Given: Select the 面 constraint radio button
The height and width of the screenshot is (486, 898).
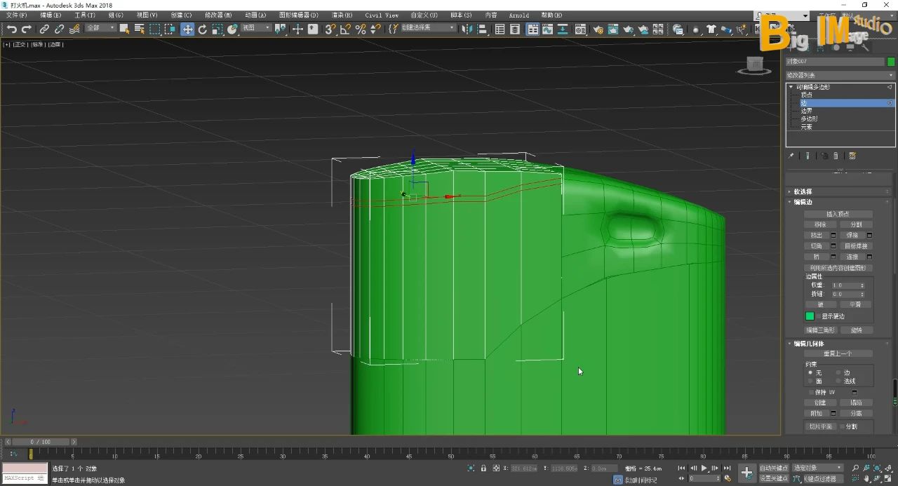Looking at the screenshot, I should coord(810,381).
